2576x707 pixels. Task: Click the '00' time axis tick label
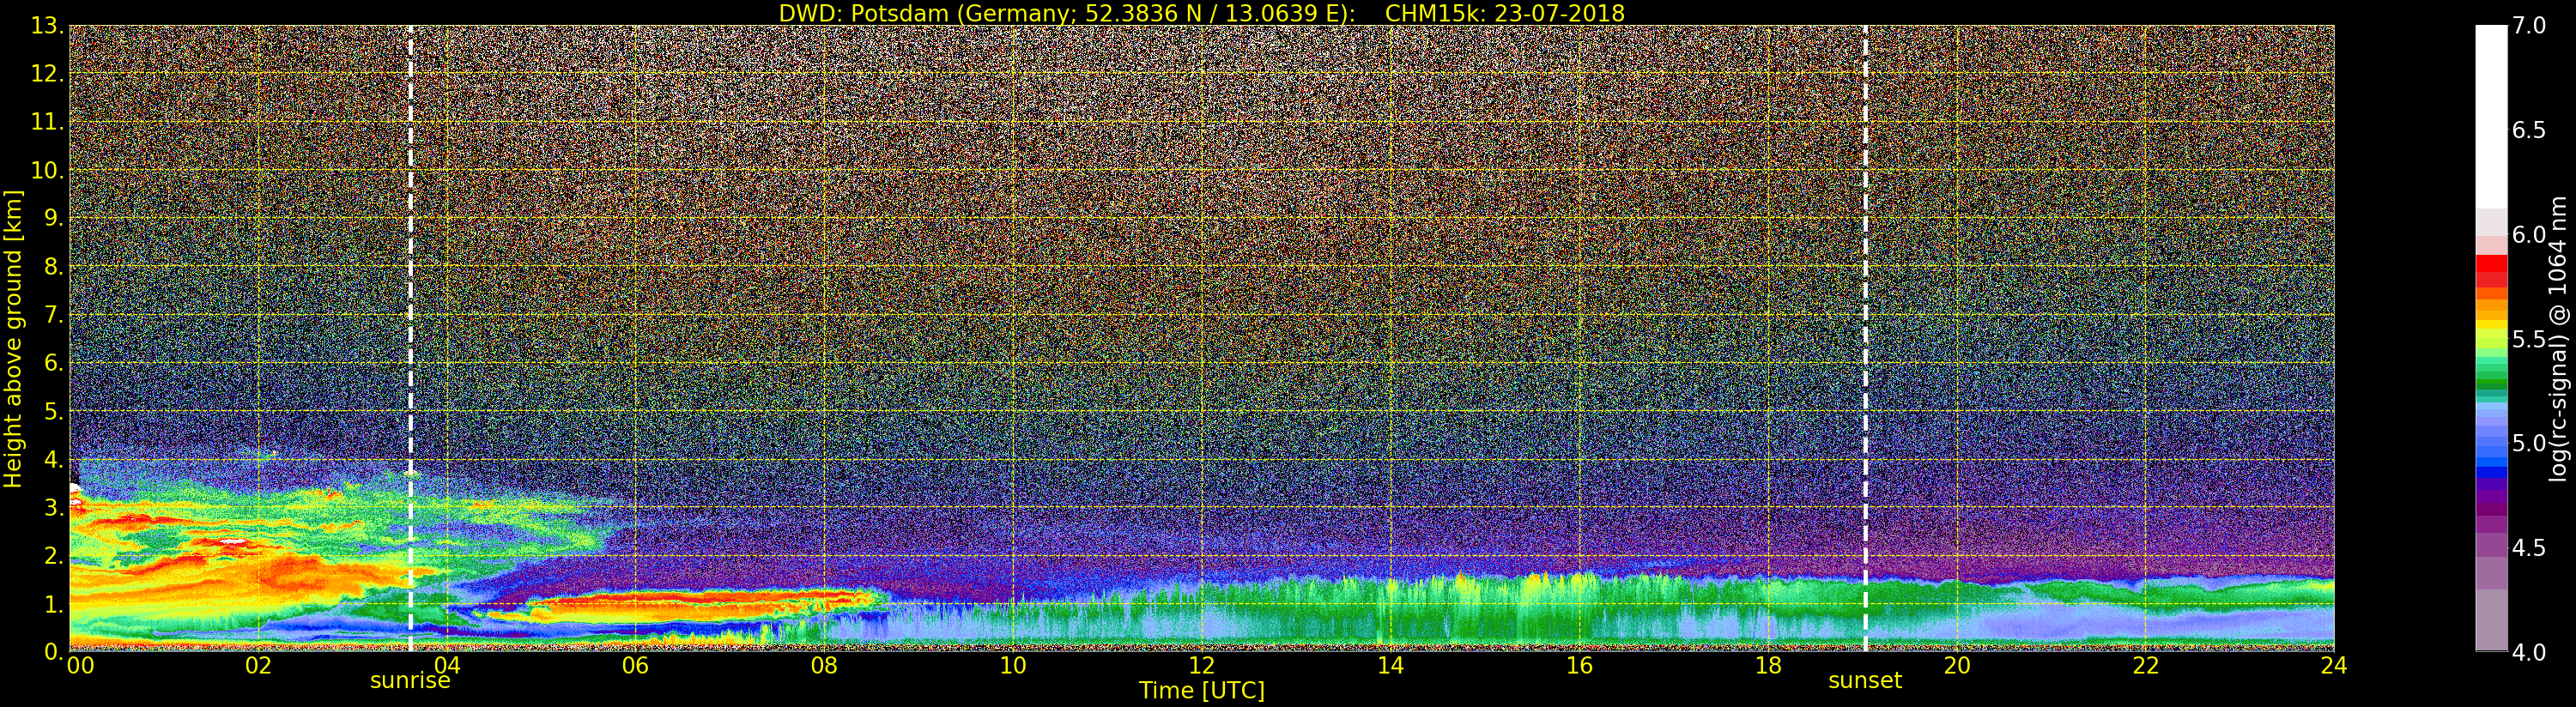coord(80,666)
